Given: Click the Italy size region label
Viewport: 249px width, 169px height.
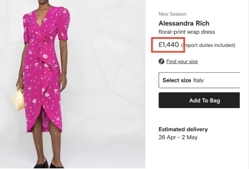Looking at the screenshot, I should click(x=198, y=80).
